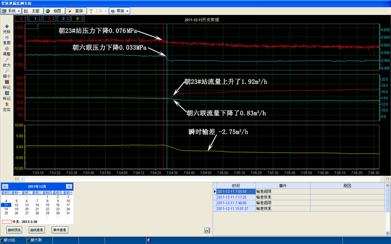
Task: Open the 系统 dropdown menu
Action: (x=11, y=10)
